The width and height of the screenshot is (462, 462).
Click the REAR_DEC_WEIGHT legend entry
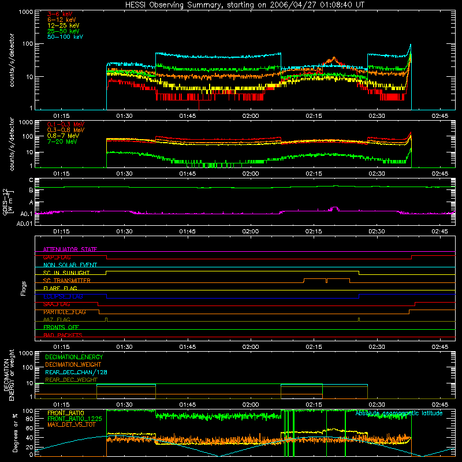pos(71,380)
